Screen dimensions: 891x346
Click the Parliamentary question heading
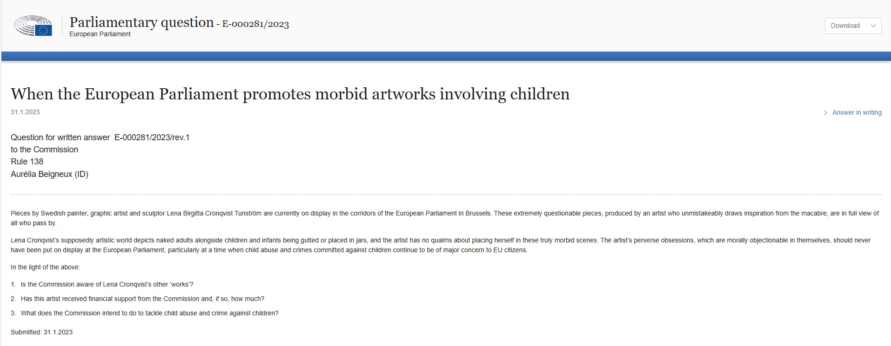(x=141, y=22)
